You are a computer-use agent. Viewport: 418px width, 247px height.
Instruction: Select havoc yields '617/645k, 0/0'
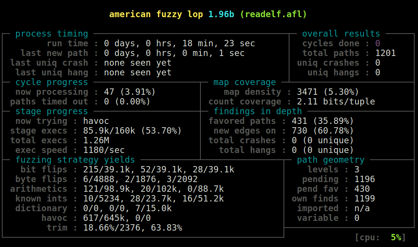[117, 218]
